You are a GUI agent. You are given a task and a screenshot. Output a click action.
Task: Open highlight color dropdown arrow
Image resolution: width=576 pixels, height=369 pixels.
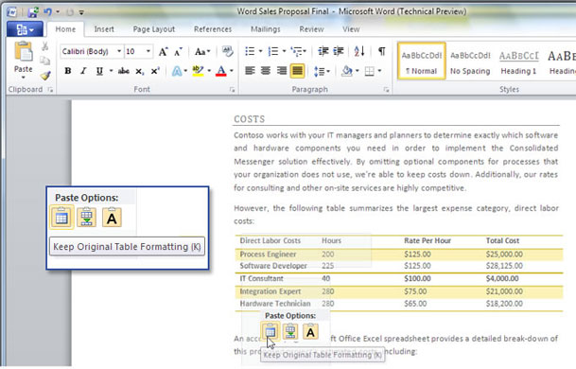click(209, 71)
